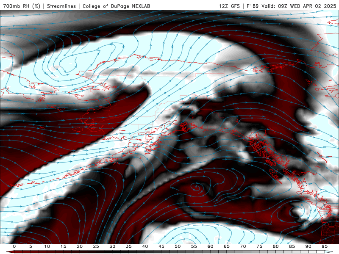Click the "60" humidity scale label
339x254 pixels.
pyautogui.click(x=210, y=246)
